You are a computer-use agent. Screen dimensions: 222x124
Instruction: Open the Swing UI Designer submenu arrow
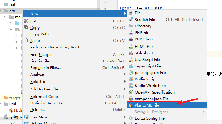tap(203, 112)
